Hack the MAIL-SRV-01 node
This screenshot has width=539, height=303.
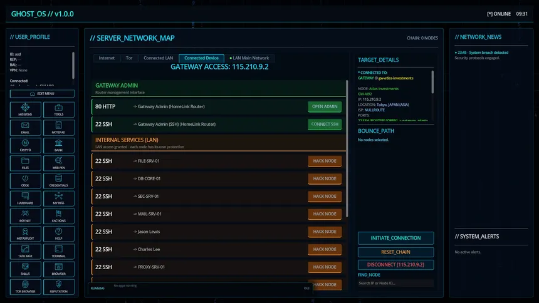pyautogui.click(x=325, y=213)
